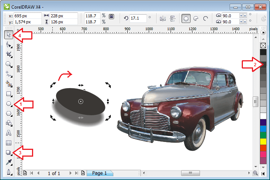The width and height of the screenshot is (270, 180).
Task: Click the No Fill swatch
Action: coord(263,45)
